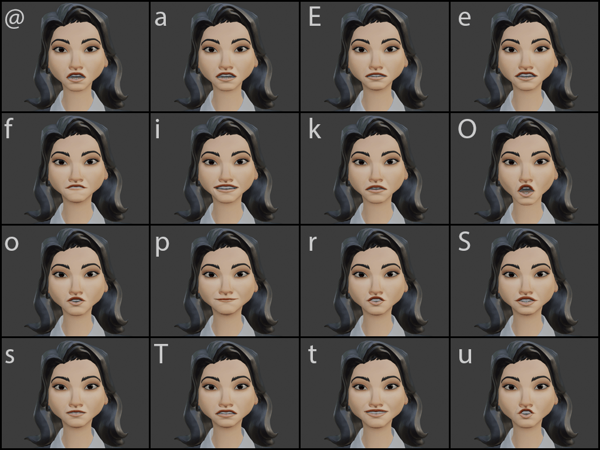Choose the uppercase 'O' open-mouth viseme

pos(524,168)
